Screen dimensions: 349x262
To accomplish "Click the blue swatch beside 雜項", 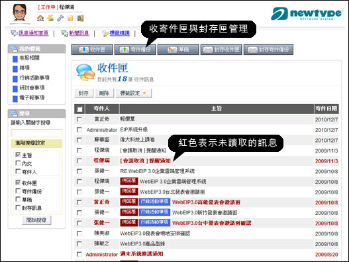I will click(x=15, y=69).
